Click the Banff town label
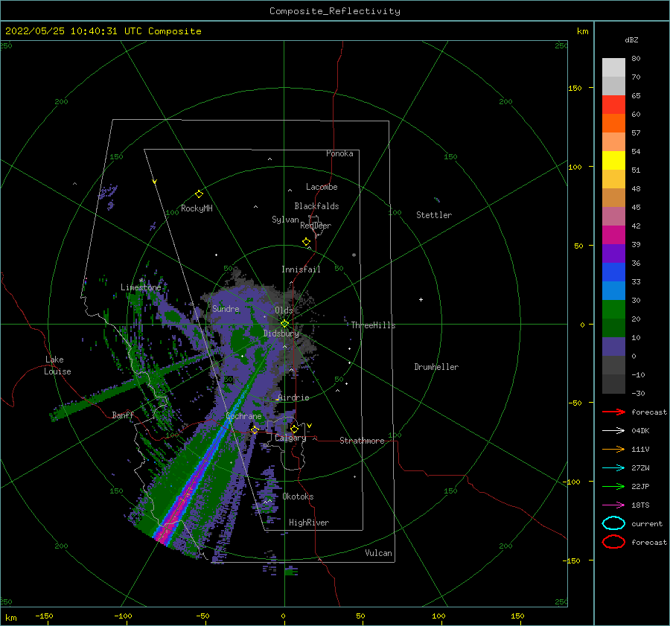 pos(123,415)
